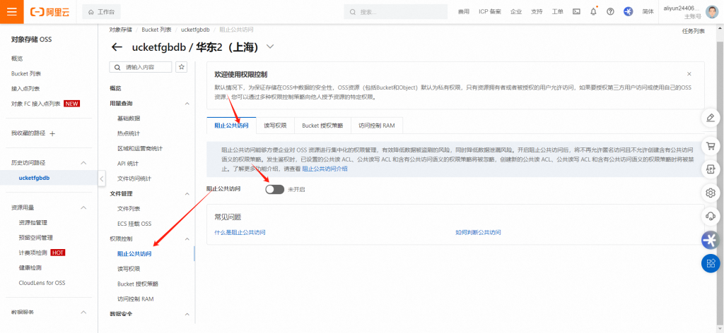Collapse the sidebar using the left chevron handle
Screen dimensions: 724x333
tap(102, 178)
